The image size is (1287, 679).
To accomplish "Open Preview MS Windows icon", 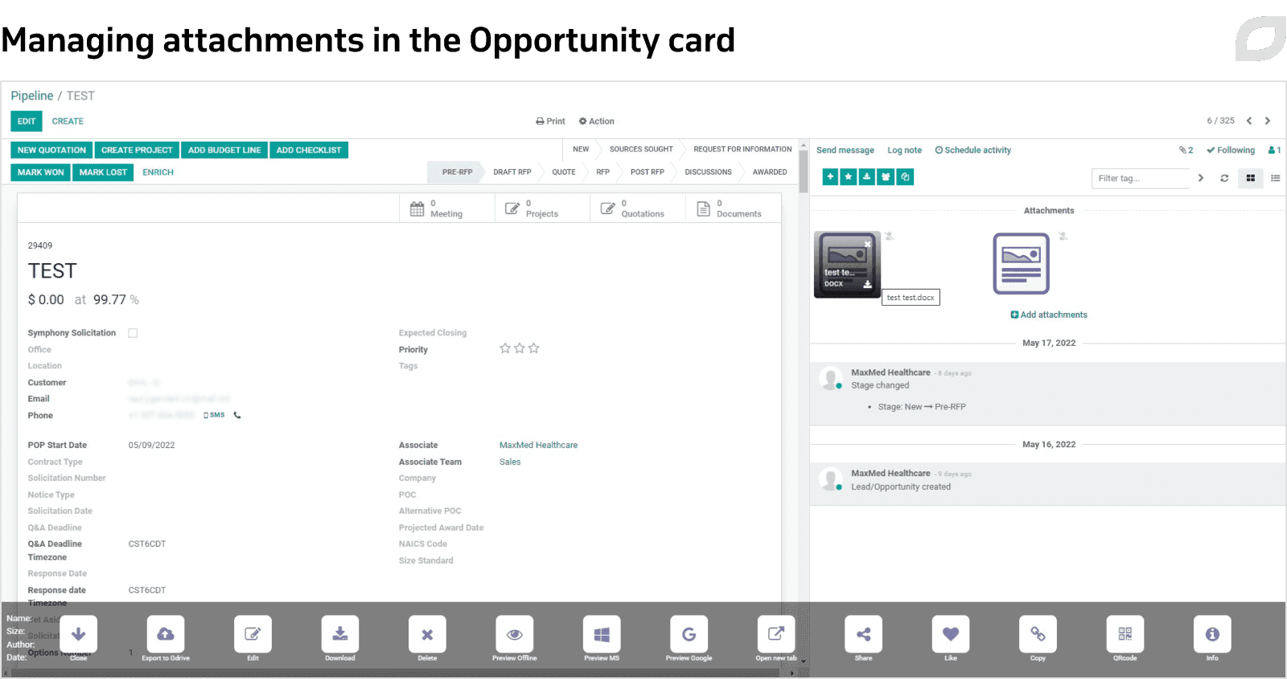I will [602, 634].
